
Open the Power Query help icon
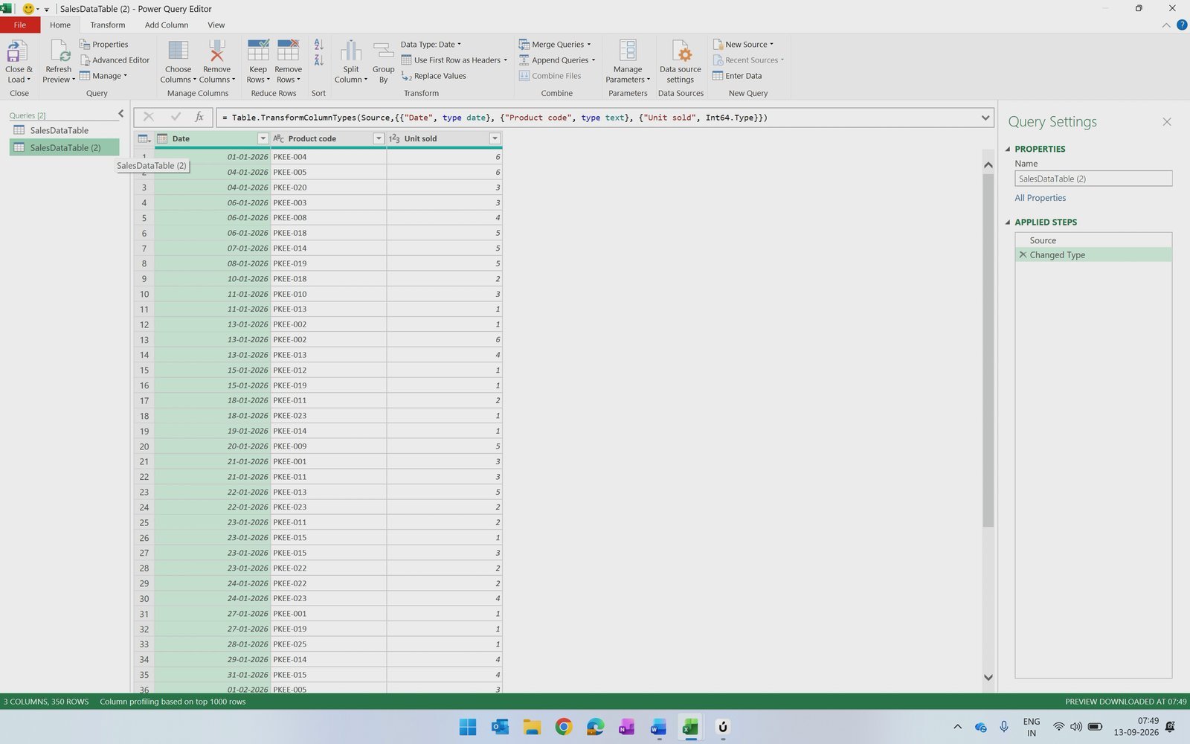[x=1182, y=25]
